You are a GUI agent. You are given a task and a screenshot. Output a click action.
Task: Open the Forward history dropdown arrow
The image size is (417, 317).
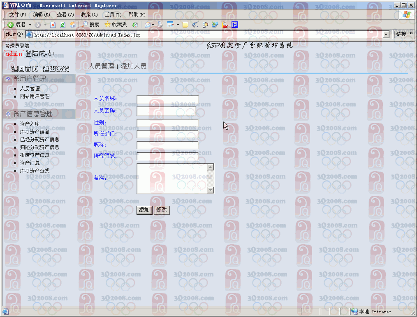coord(45,25)
